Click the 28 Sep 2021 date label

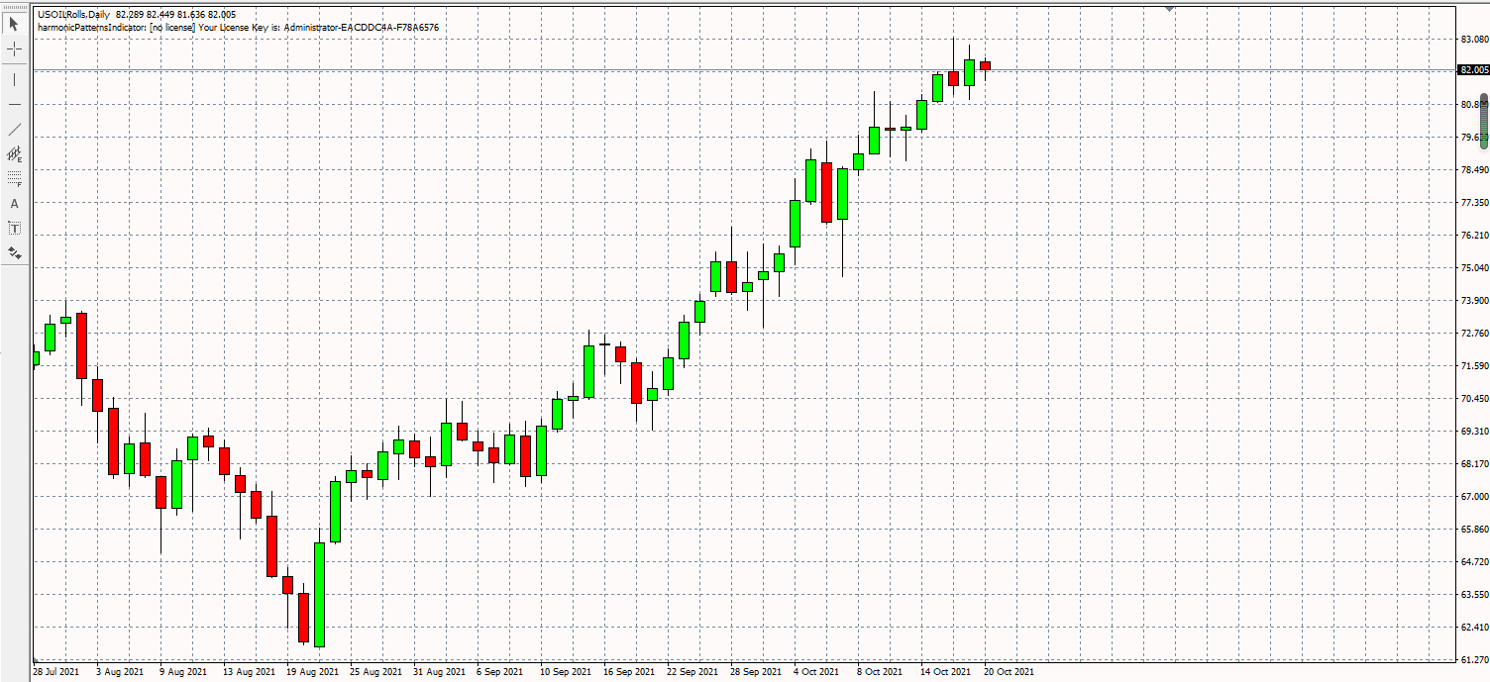[757, 671]
